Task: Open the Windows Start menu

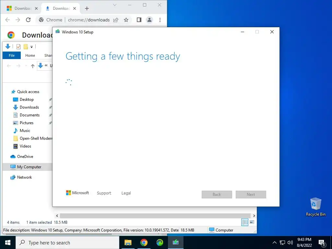Action: click(8, 243)
